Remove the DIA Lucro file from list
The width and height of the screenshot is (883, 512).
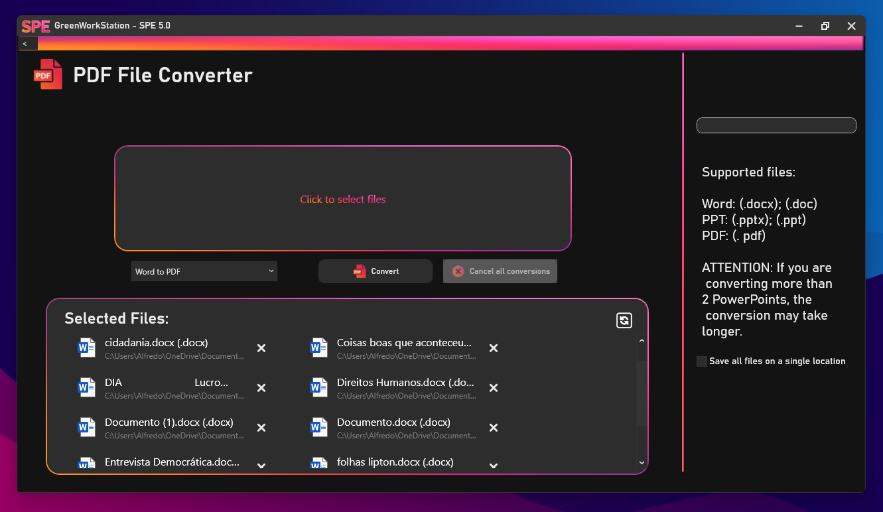pyautogui.click(x=261, y=388)
